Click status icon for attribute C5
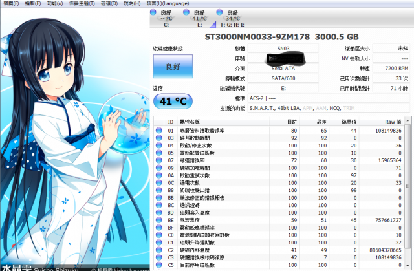Screen dimensions: 414x271 [x=158, y=265]
